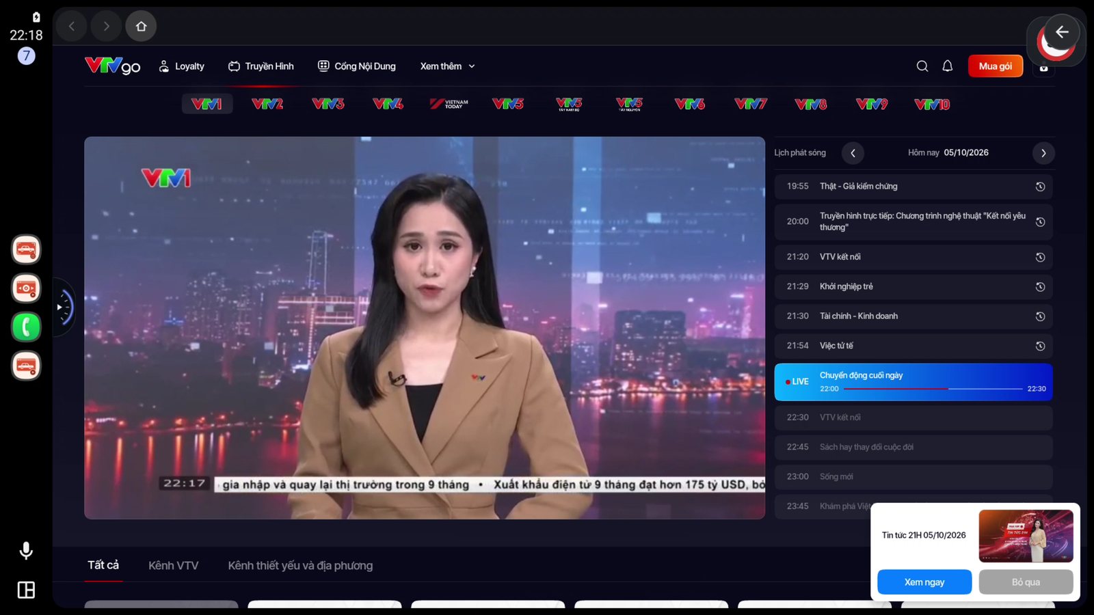Select the Tất cả tab
Viewport: 1094px width, 615px height.
103,565
